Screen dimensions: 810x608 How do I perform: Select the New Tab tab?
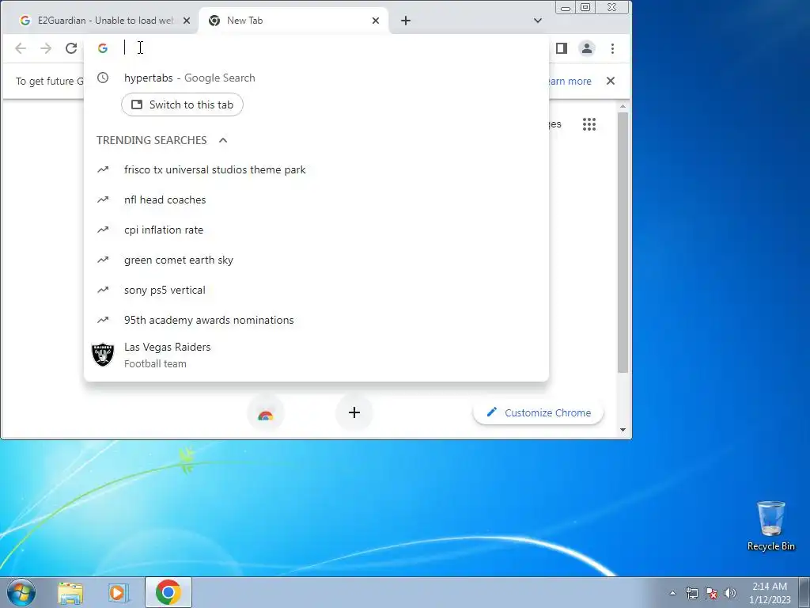pyautogui.click(x=293, y=21)
